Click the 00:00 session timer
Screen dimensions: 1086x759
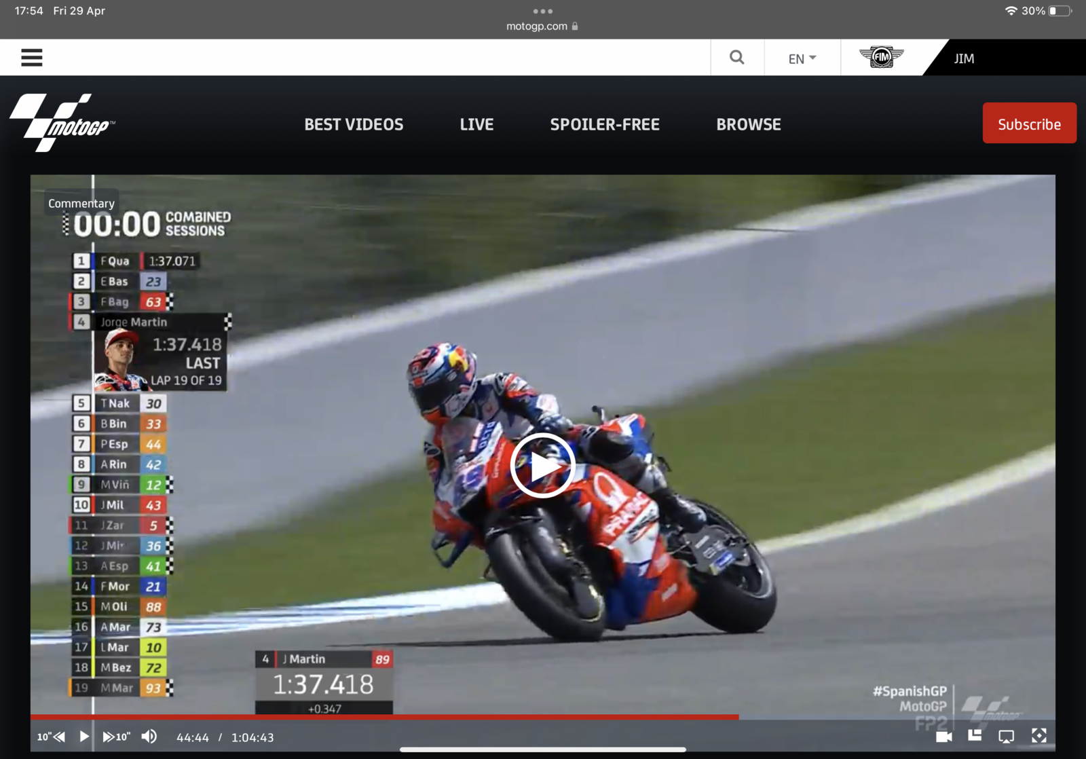pyautogui.click(x=117, y=224)
